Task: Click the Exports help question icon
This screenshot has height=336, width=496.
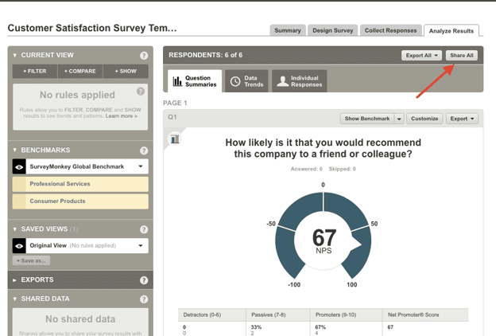Action: point(144,280)
